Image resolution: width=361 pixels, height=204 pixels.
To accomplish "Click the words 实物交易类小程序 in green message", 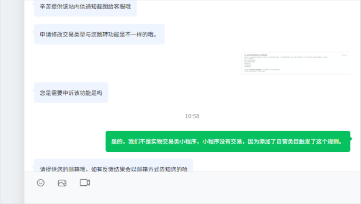I will 174,141.
